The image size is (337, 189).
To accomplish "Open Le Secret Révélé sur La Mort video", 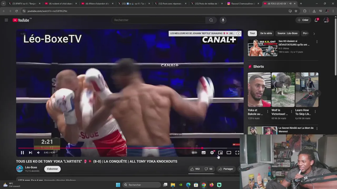I will 296,130.
